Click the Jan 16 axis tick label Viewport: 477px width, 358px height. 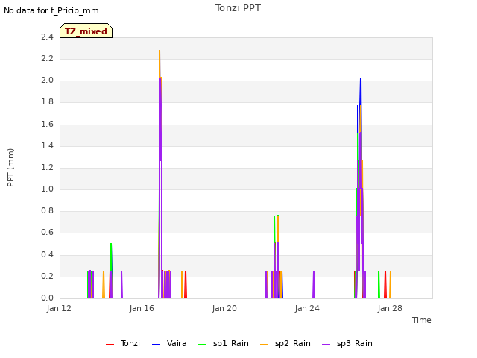pos(142,308)
